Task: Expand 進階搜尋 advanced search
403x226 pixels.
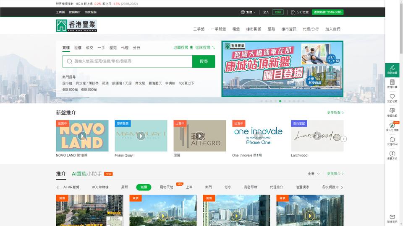Action: (205, 47)
